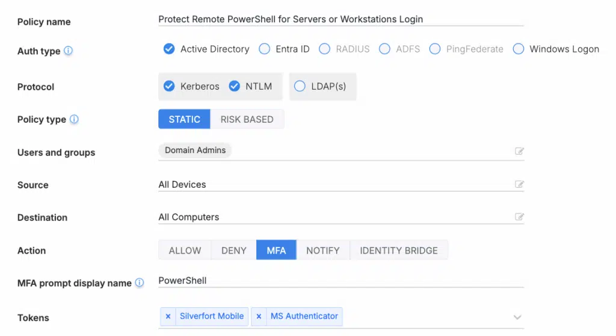Choose the IDENTITY BRIDGE action

398,250
